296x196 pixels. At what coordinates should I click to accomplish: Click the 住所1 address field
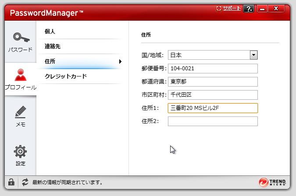213,108
